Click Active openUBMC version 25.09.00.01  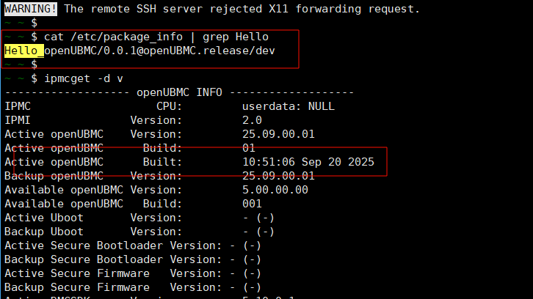[x=278, y=134]
